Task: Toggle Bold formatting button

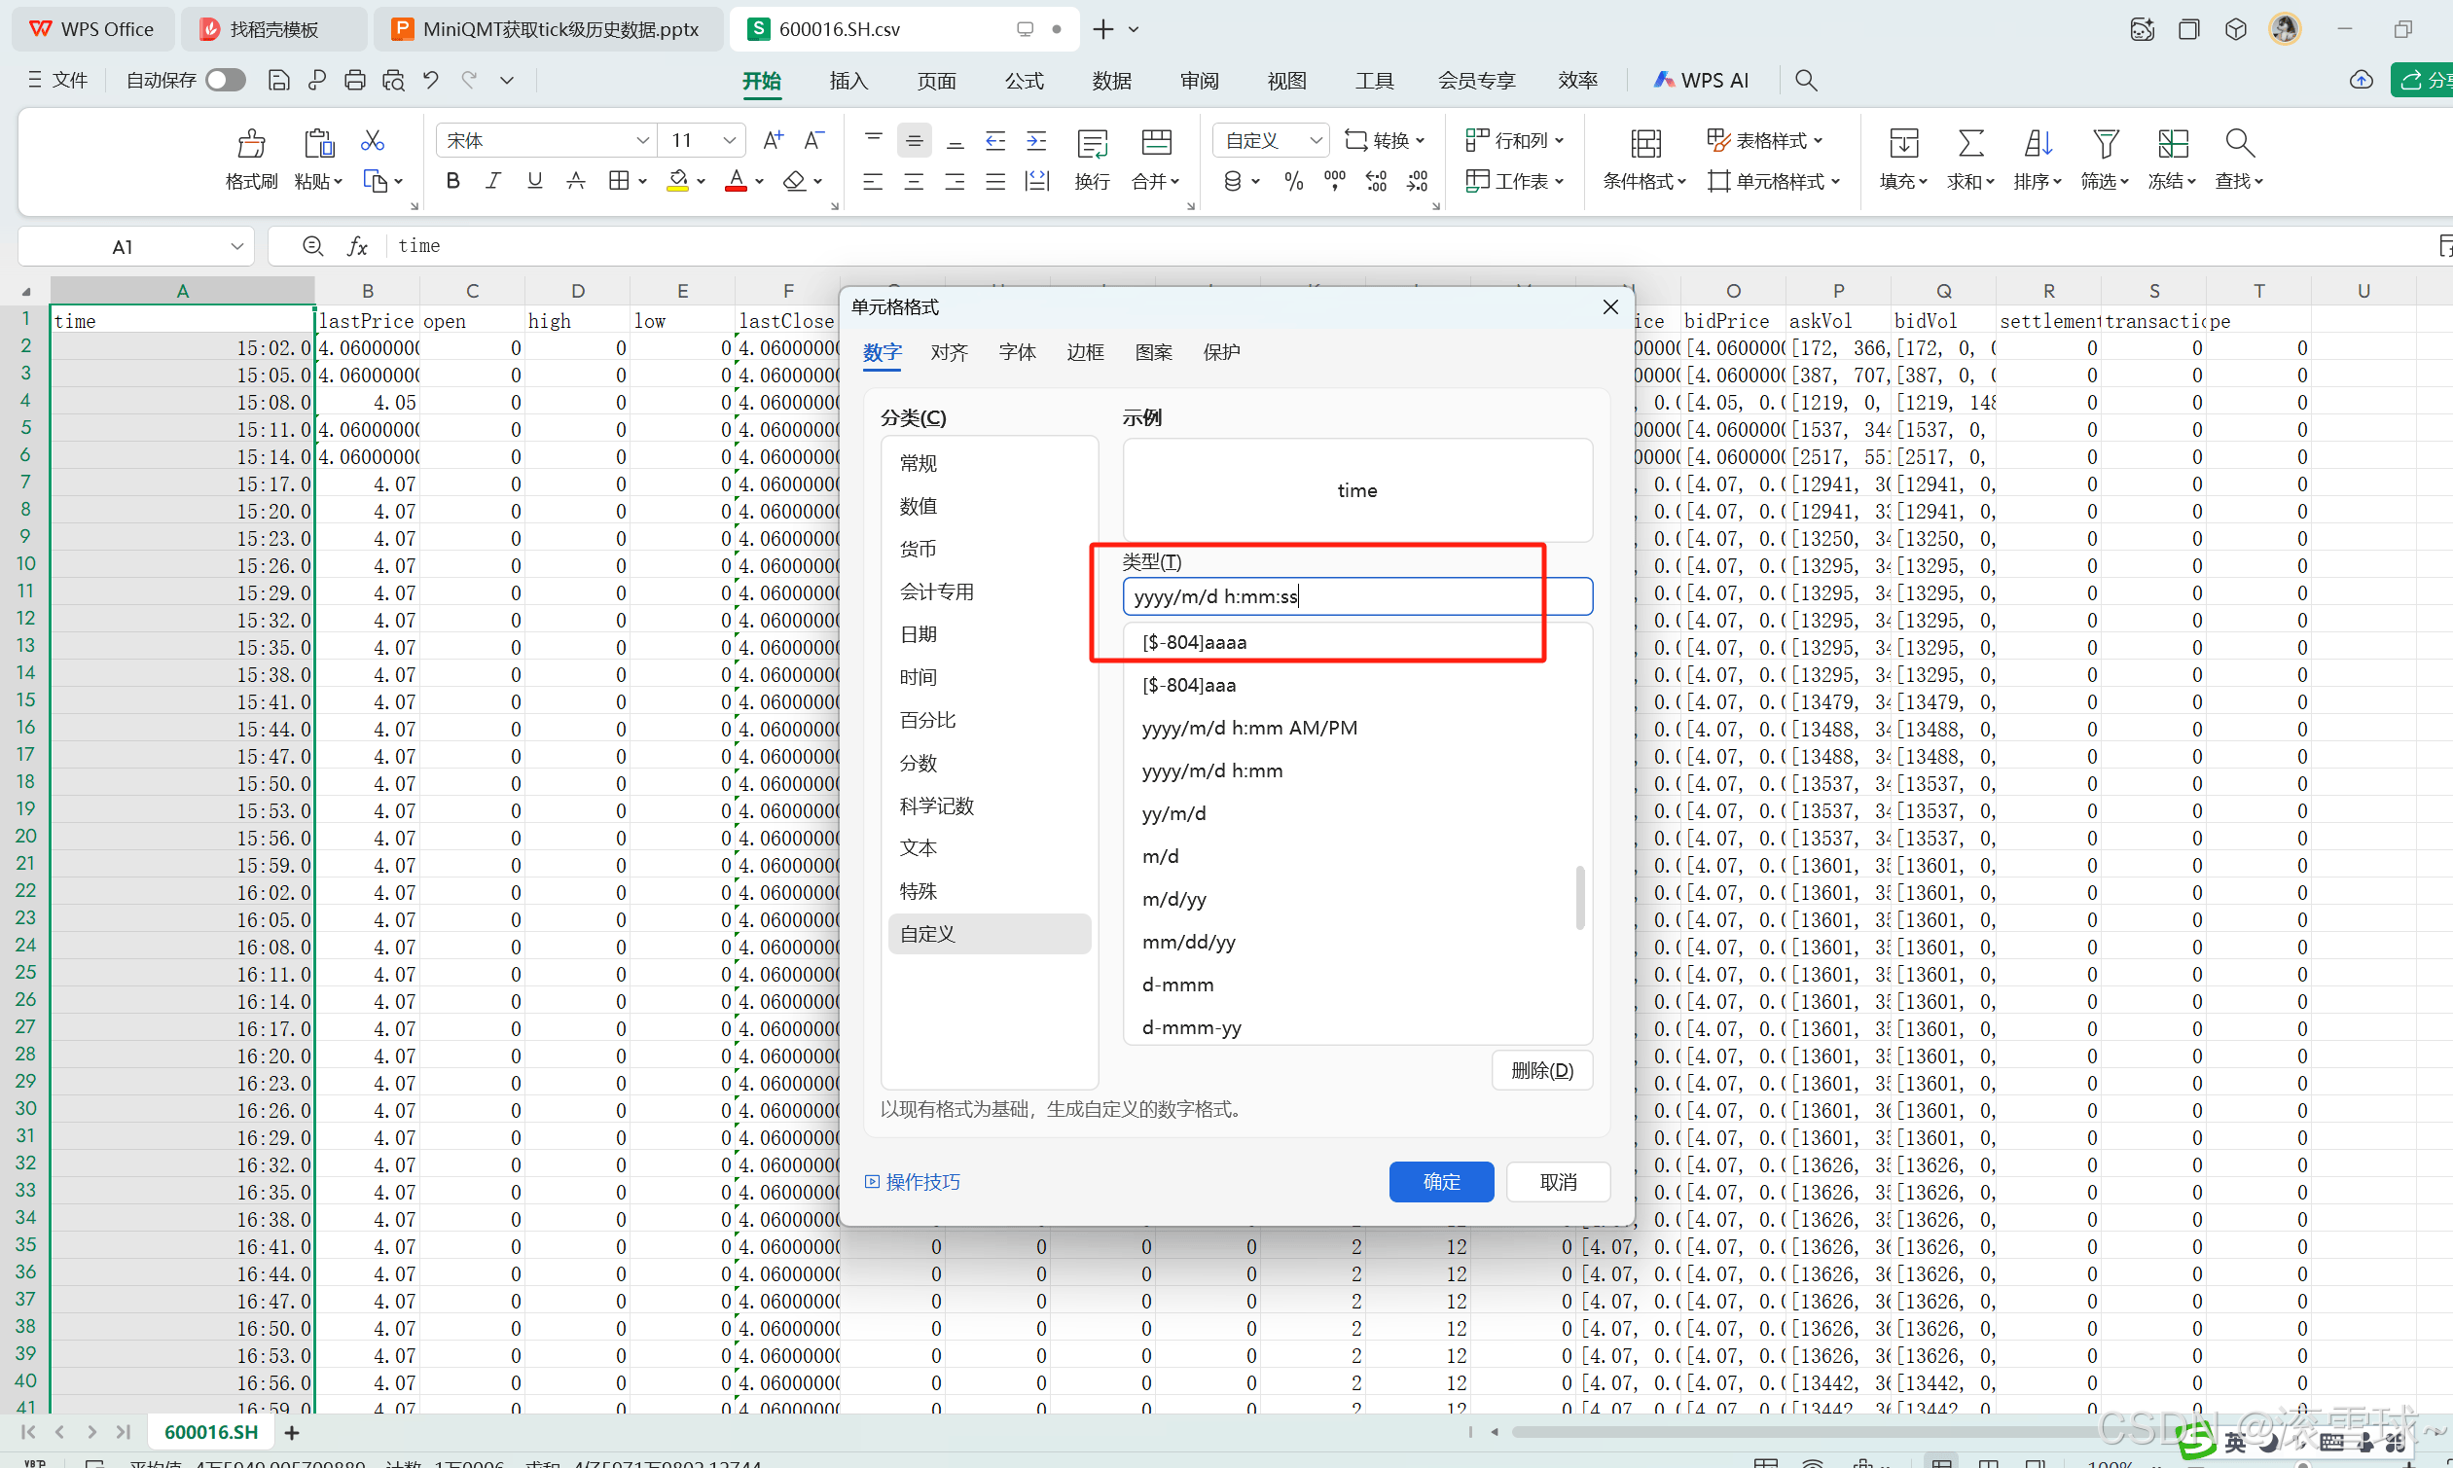Action: [x=453, y=181]
